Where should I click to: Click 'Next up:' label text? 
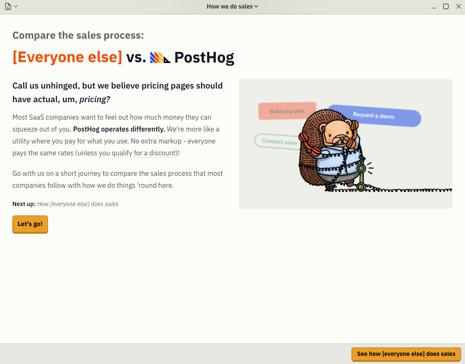pyautogui.click(x=24, y=204)
